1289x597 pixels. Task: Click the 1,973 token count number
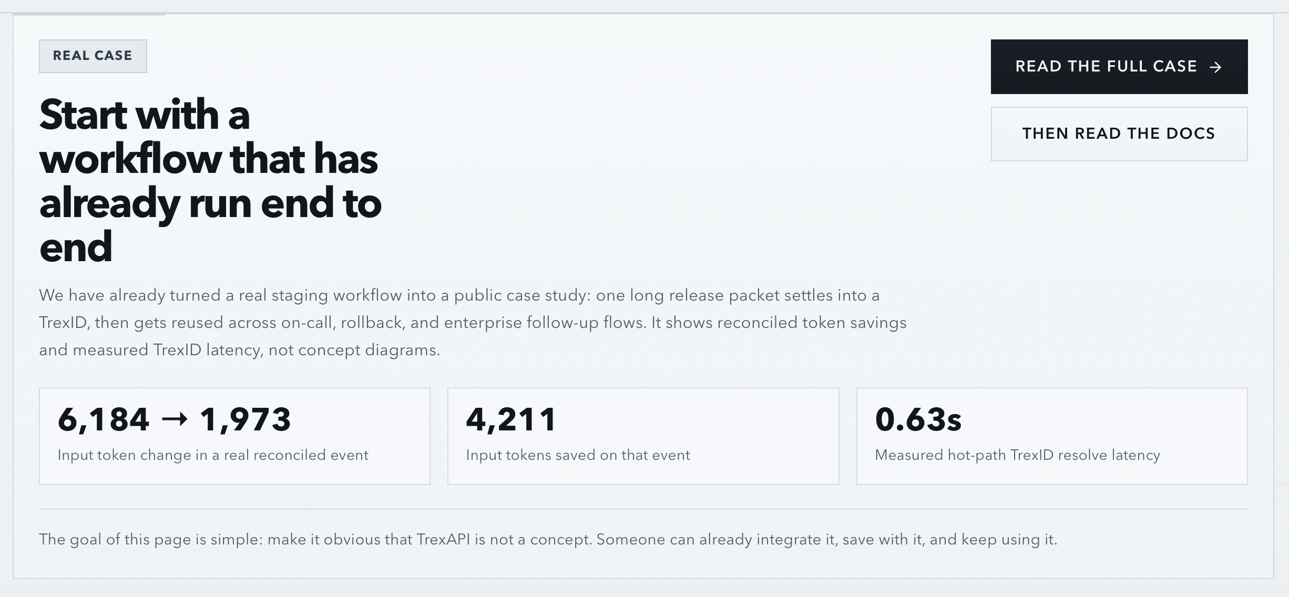(245, 419)
